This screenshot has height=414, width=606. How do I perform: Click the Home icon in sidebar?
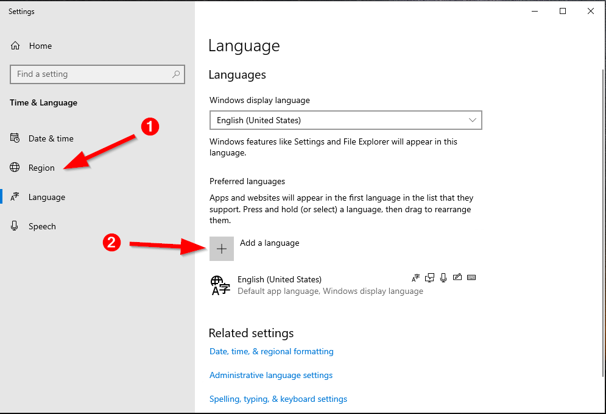(x=15, y=46)
